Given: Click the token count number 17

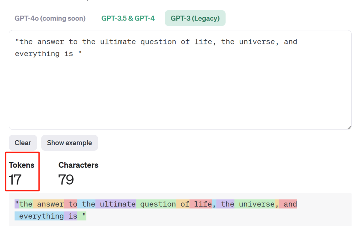Looking at the screenshot, I should [15, 180].
